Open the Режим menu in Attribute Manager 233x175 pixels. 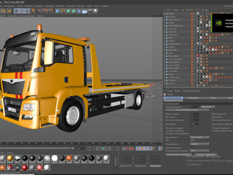(169, 91)
